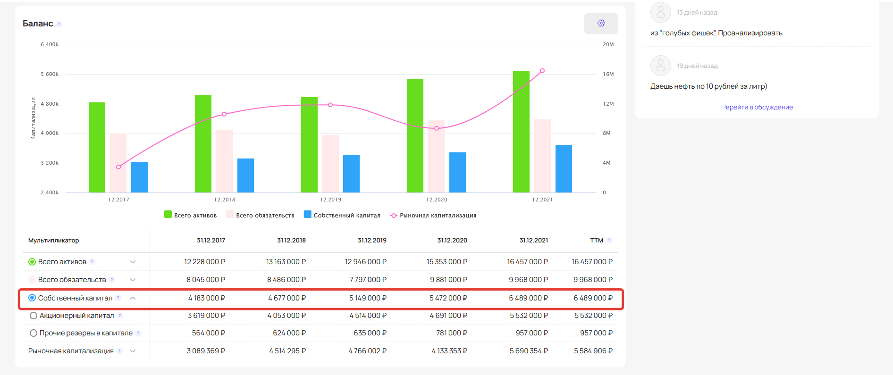Click value 4 183 000 ₽
This screenshot has width=893, height=375.
pos(207,298)
